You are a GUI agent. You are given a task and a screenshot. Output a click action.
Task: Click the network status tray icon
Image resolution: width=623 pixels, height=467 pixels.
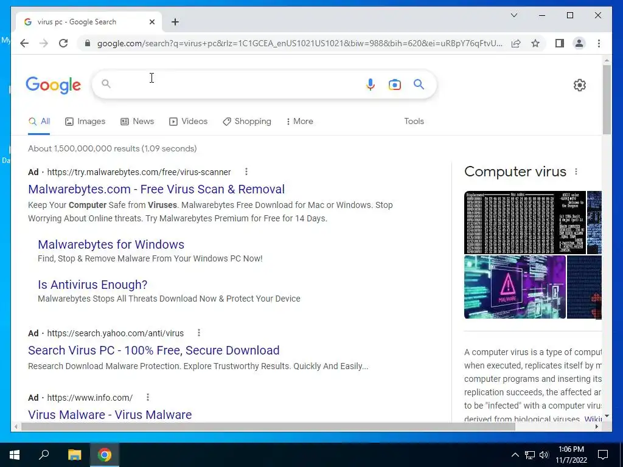point(530,455)
